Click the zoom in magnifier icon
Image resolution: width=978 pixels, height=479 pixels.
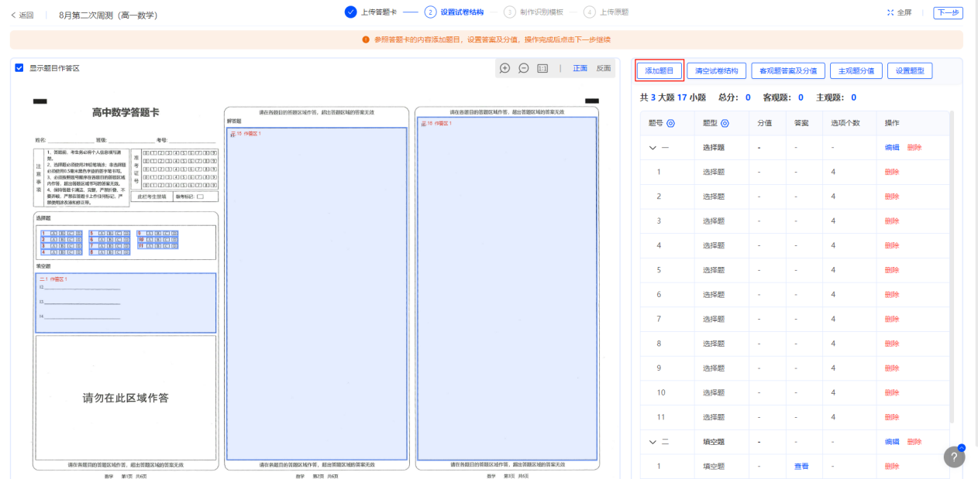click(x=504, y=68)
